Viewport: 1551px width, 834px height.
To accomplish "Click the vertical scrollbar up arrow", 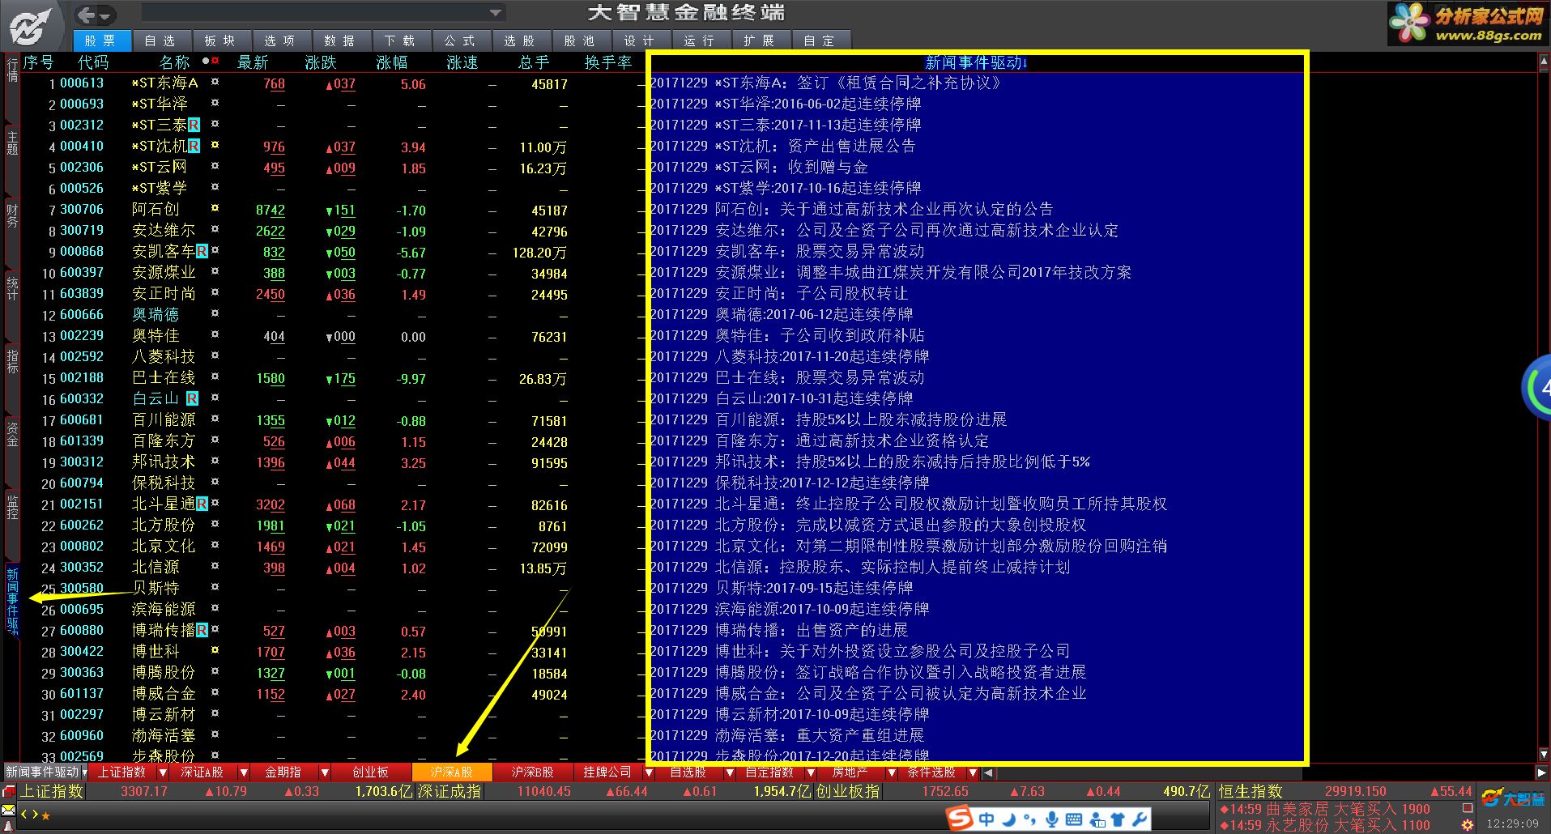I will 1543,61.
